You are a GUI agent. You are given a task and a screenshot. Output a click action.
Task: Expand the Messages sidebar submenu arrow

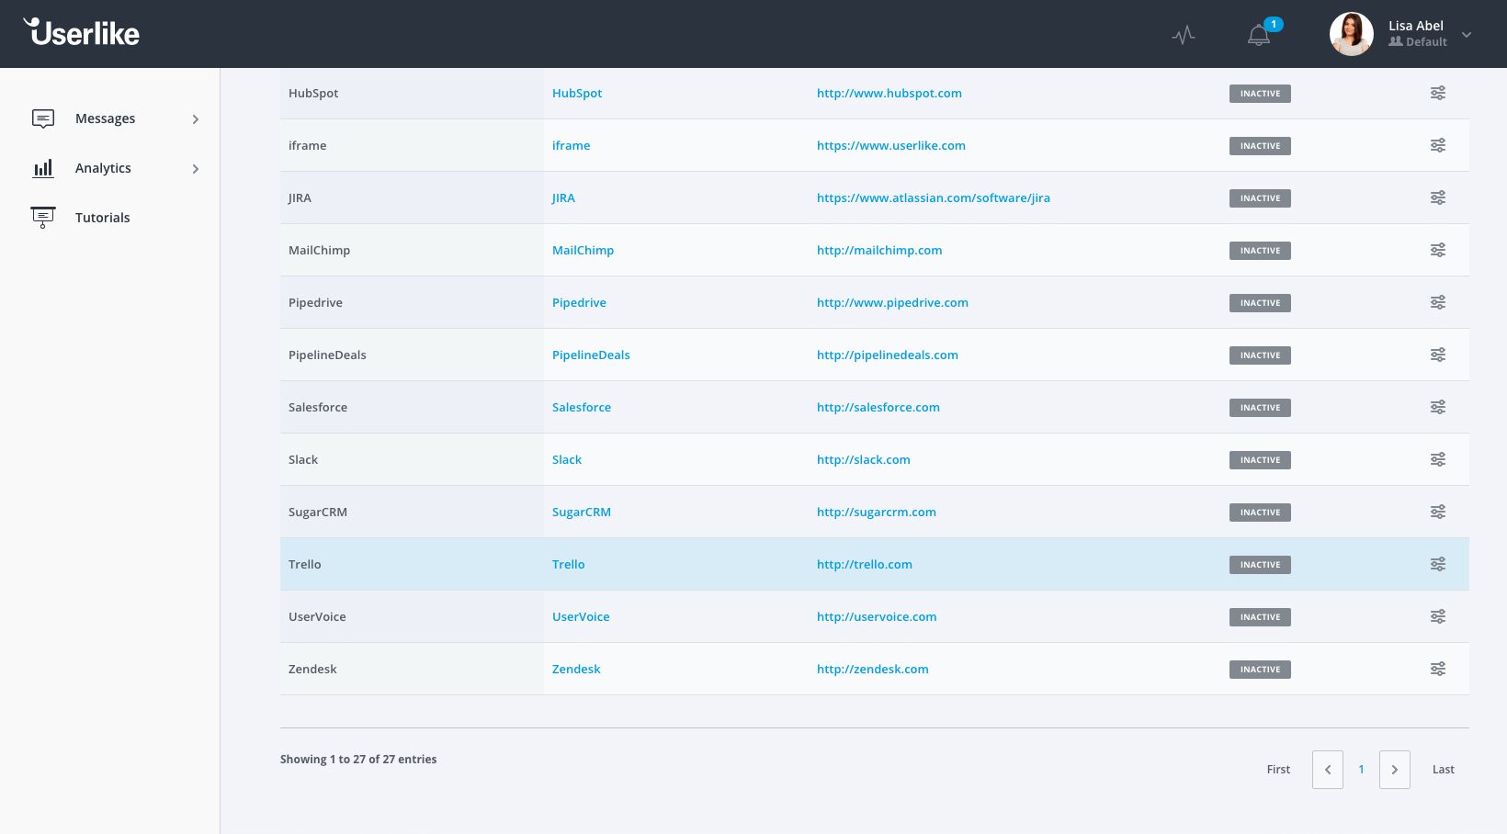click(x=195, y=119)
